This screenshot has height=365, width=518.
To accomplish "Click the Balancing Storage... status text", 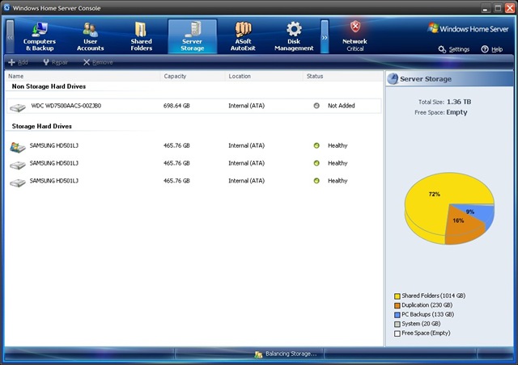I will click(x=291, y=354).
